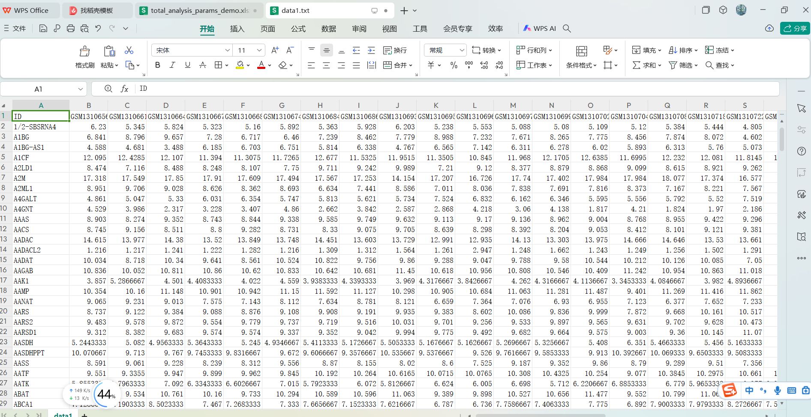Click the fx Insert Function icon
Image resolution: width=811 pixels, height=417 pixels.
[x=124, y=89]
